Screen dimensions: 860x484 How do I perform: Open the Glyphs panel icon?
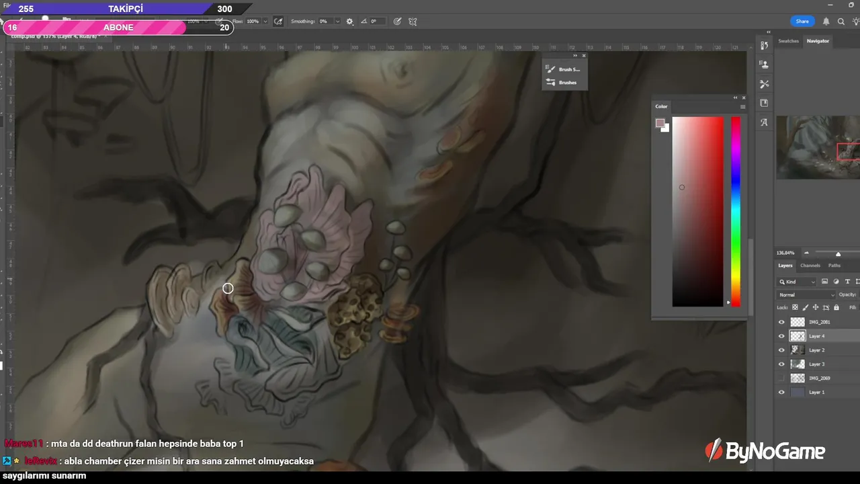point(764,122)
